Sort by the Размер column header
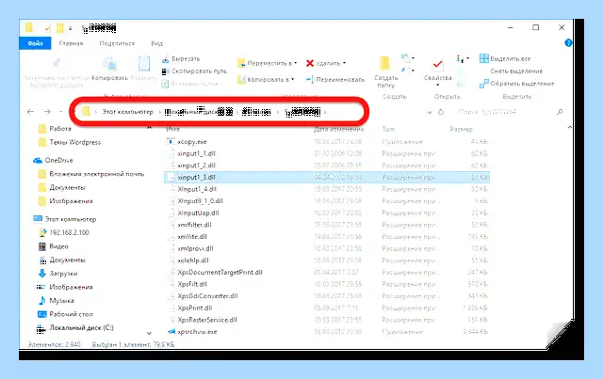Image resolution: width=603 pixels, height=379 pixels. coord(461,129)
